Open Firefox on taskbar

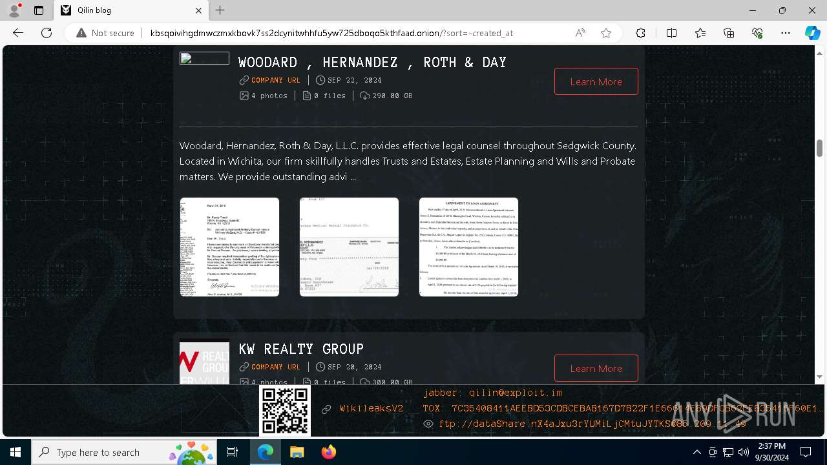pos(328,452)
